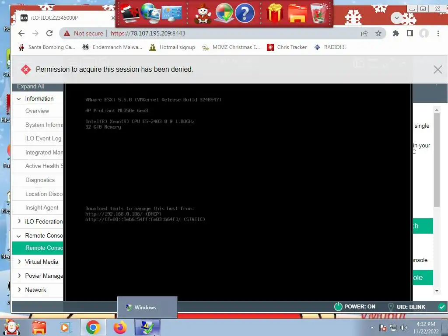Screen dimensions: 448x336
Task: Click the snowman dock icon
Action: (x=203, y=13)
